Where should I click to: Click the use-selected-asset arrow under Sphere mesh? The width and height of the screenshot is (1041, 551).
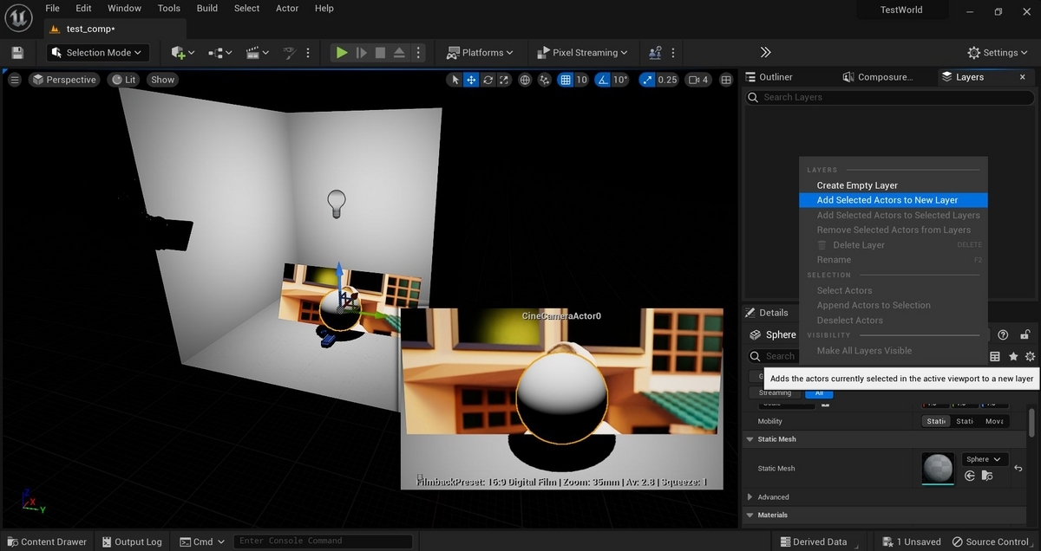click(x=970, y=476)
